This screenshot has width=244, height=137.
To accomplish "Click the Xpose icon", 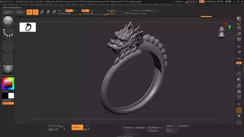I will coord(239,122).
